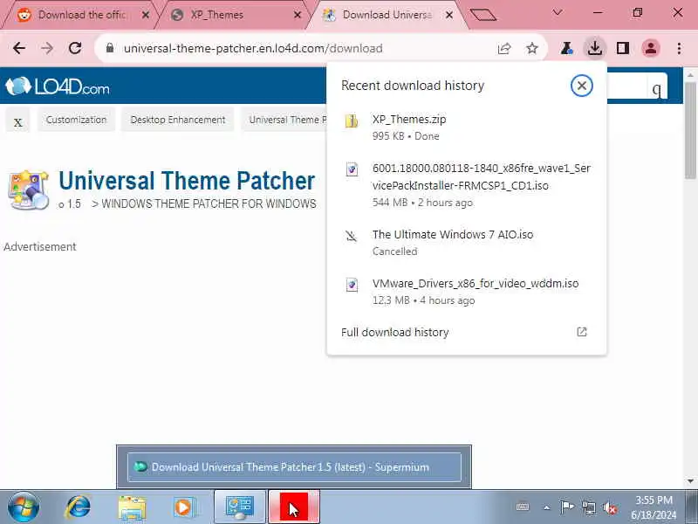Viewport: 698px width, 524px height.
Task: Launch Internet Explorer from taskbar
Action: tap(78, 507)
